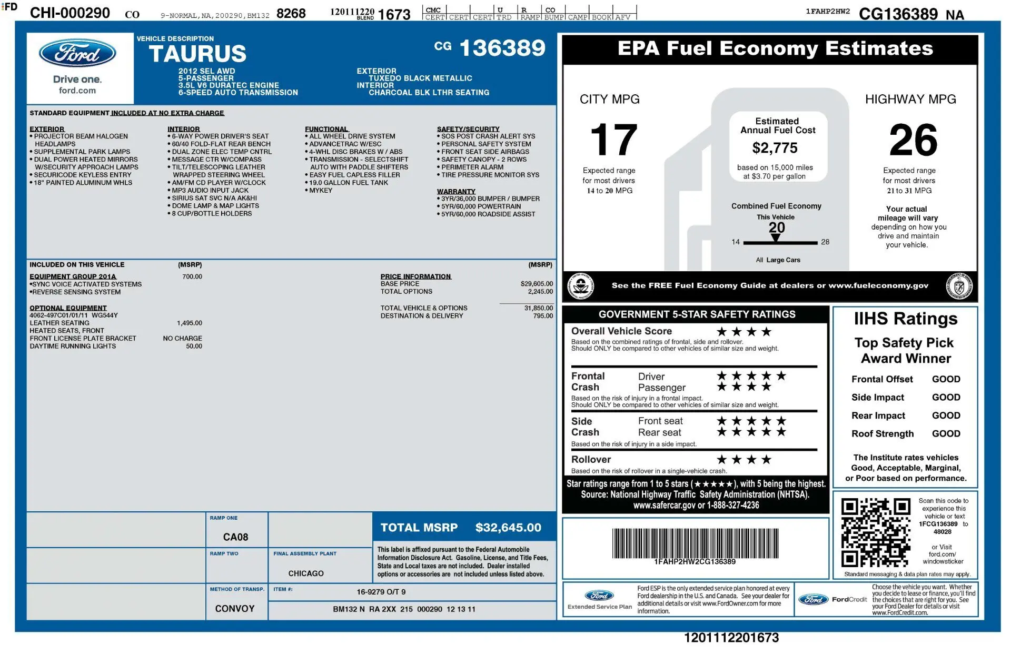The image size is (1011, 654).
Task: Click the GOVERNMENT 5-STAR SAFETY RATINGS heading
Action: [697, 314]
